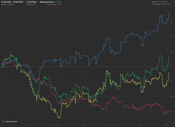Click the 2.6 среднее число столов label

pos(161,4)
